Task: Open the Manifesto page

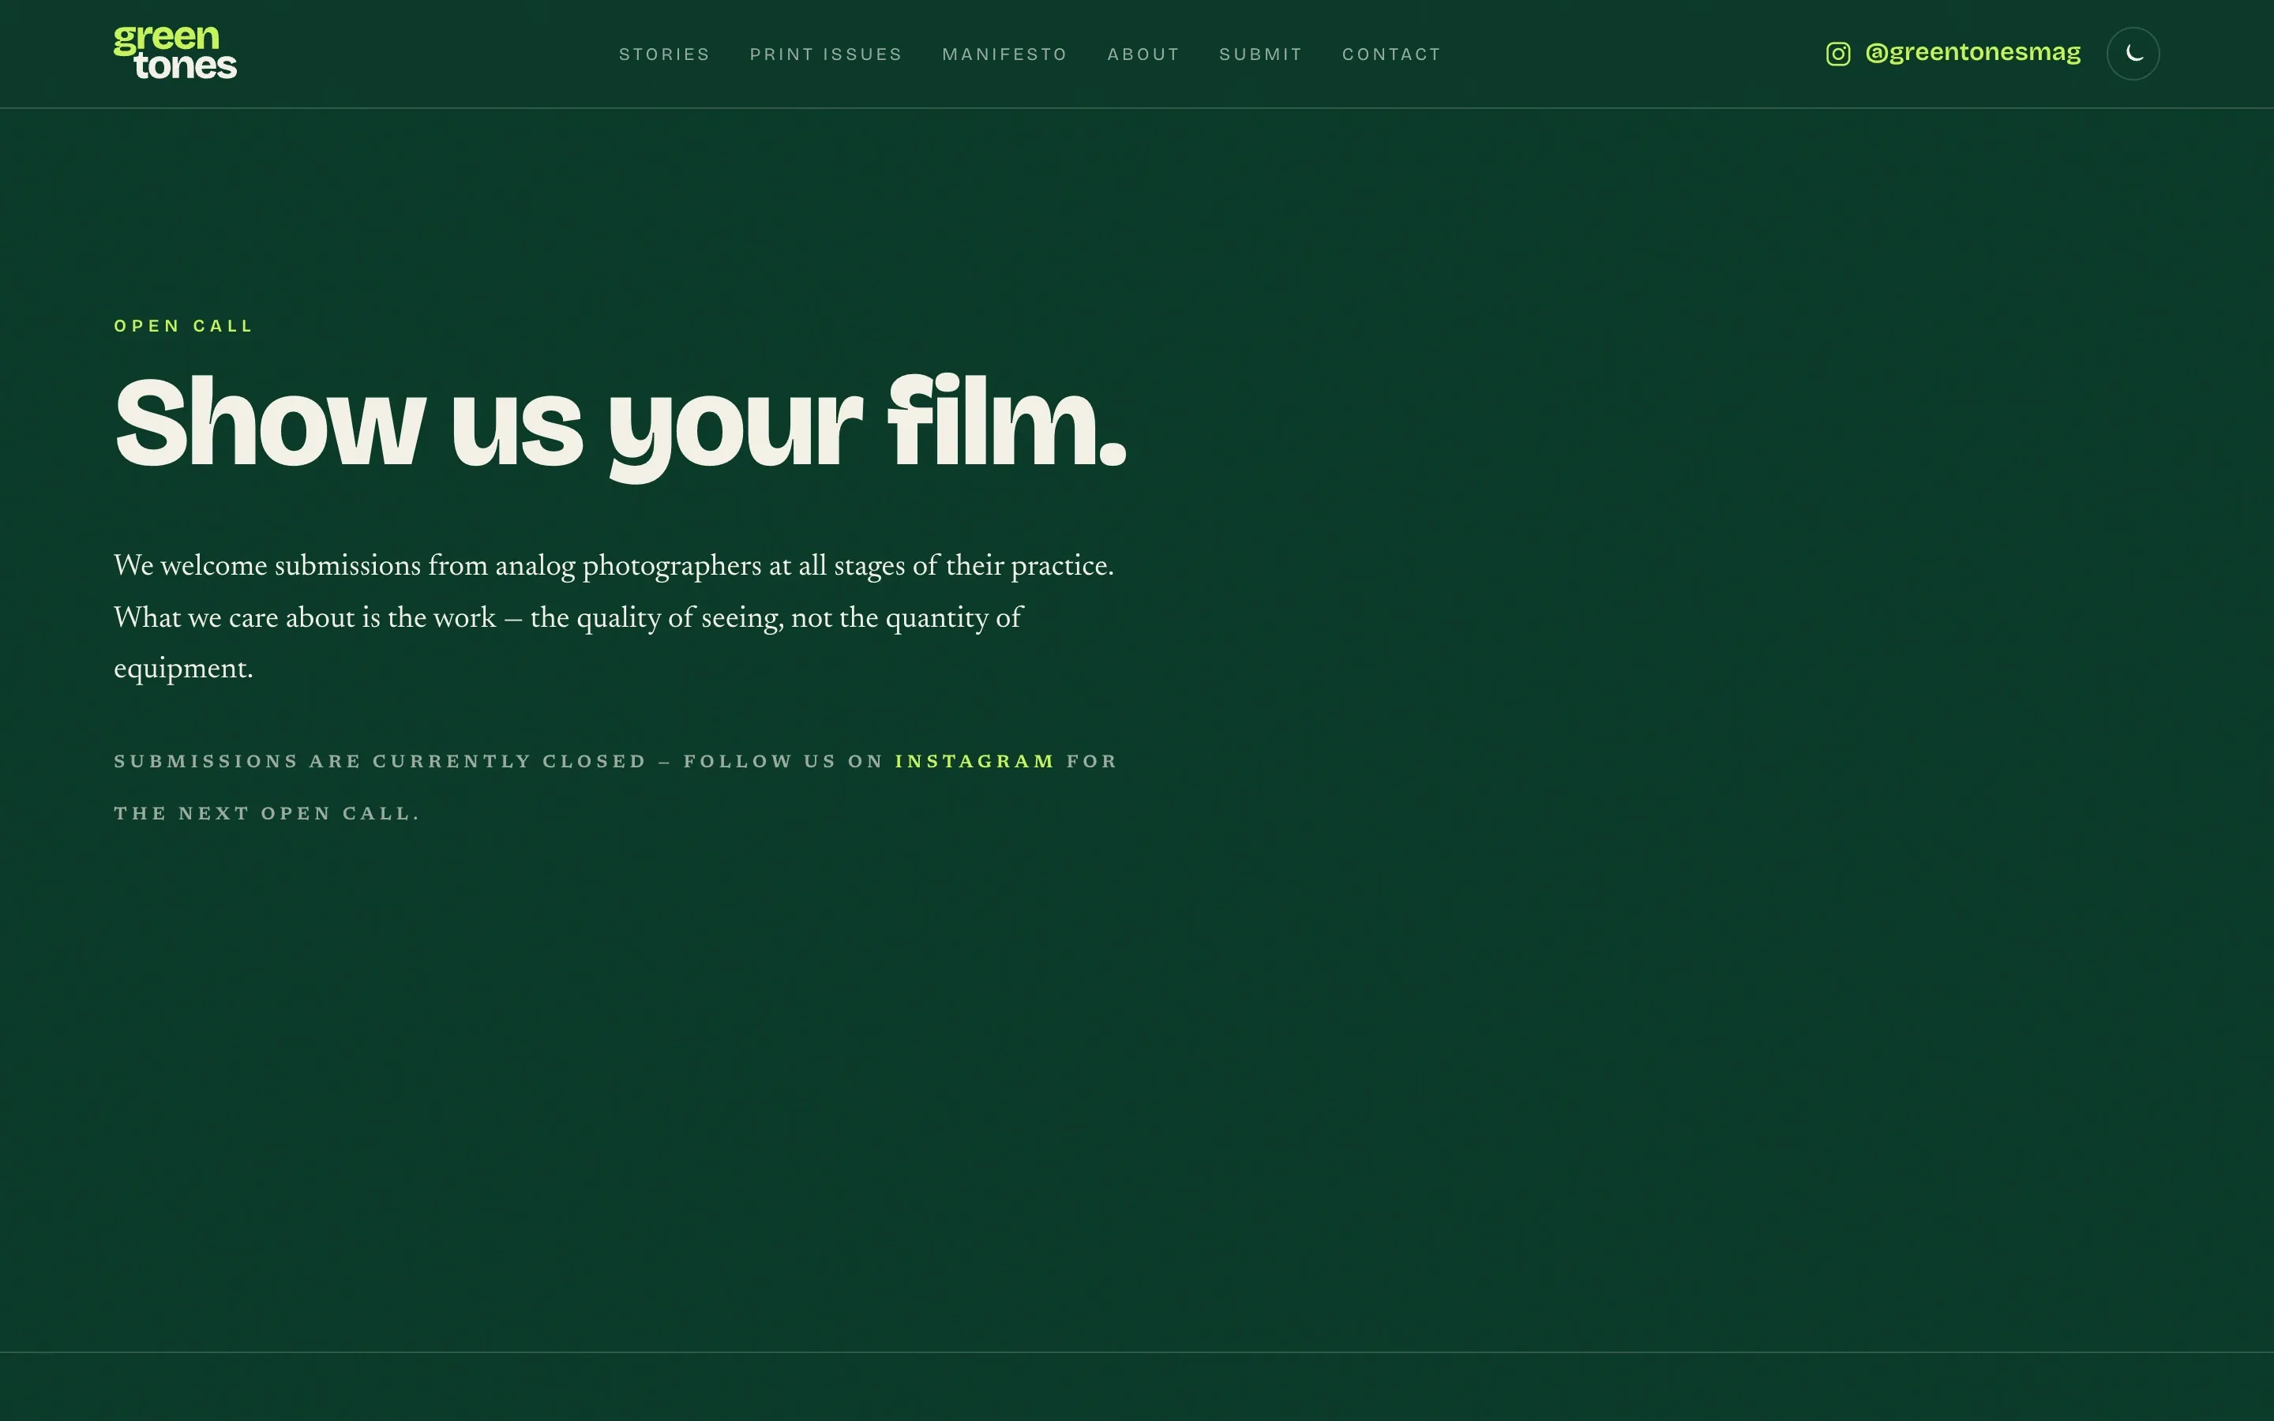Action: click(1004, 54)
